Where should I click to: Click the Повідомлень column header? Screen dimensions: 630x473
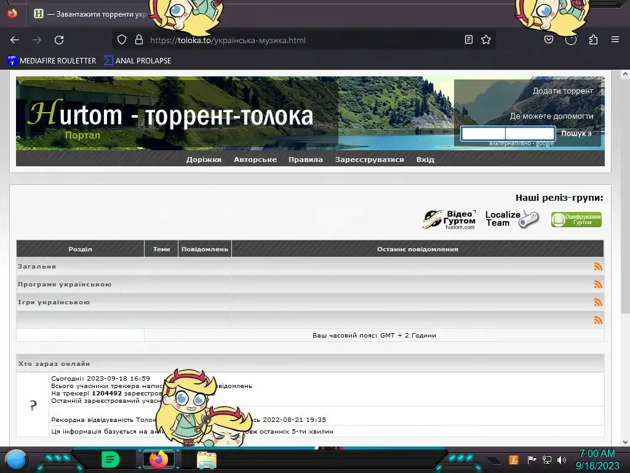click(x=205, y=249)
